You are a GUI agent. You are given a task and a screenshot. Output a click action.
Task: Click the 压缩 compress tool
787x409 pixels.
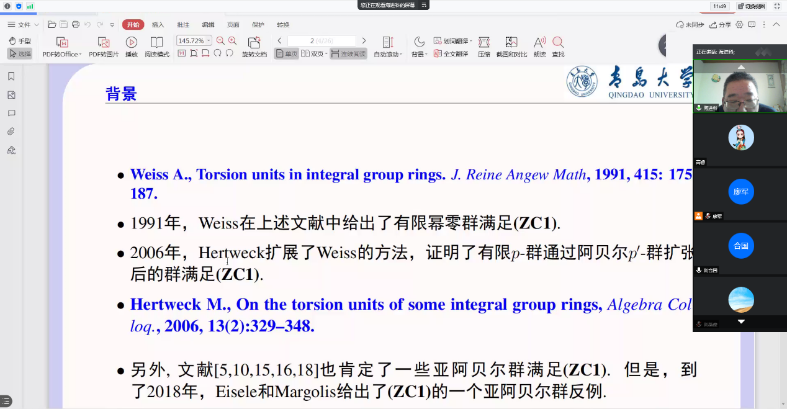point(483,43)
